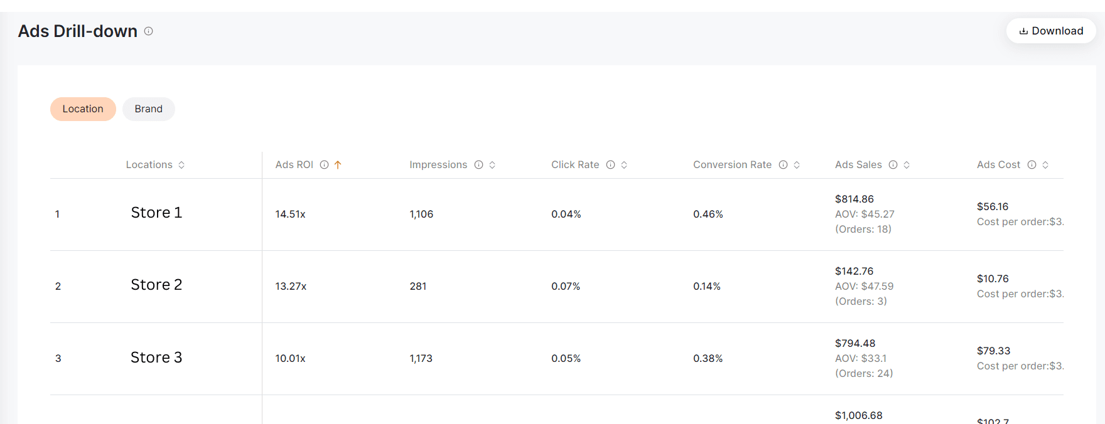This screenshot has width=1105, height=424.
Task: Click the orange Ads ROI sort arrow
Action: click(x=338, y=165)
